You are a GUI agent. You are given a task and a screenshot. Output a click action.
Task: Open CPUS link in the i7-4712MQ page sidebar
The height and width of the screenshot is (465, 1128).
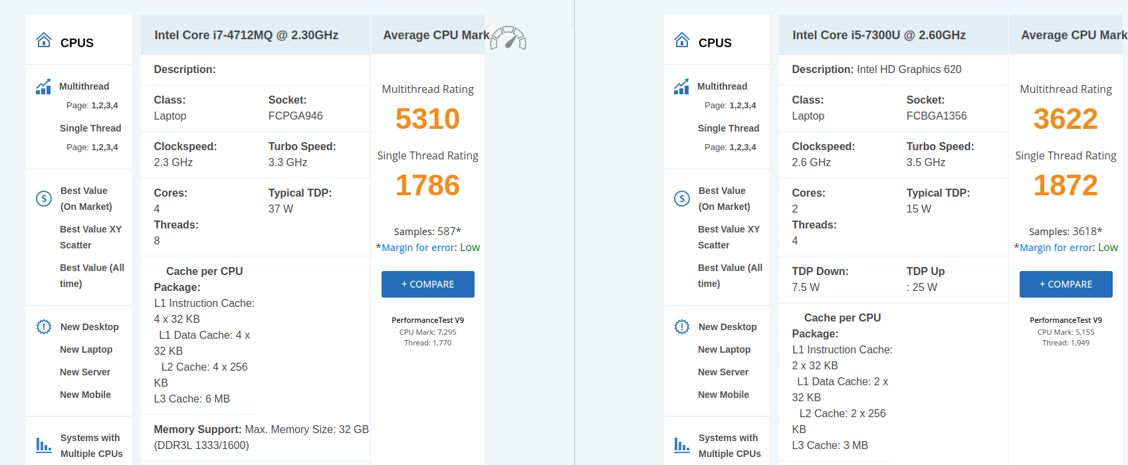77,43
